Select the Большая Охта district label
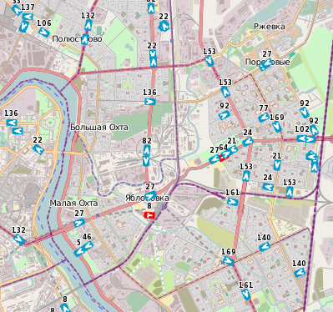 coord(99,128)
